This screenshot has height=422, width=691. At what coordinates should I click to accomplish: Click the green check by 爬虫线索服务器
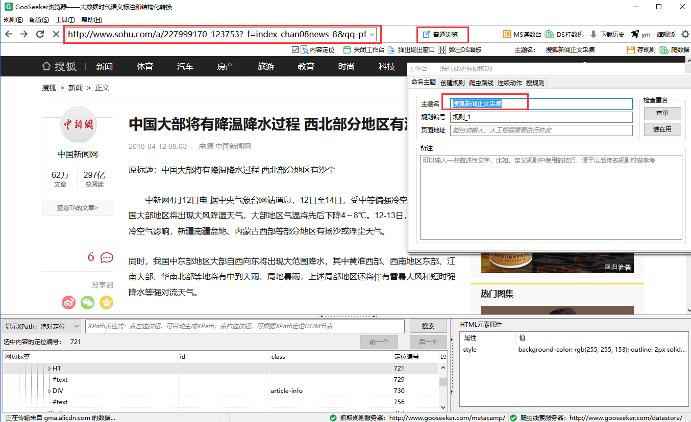point(513,417)
